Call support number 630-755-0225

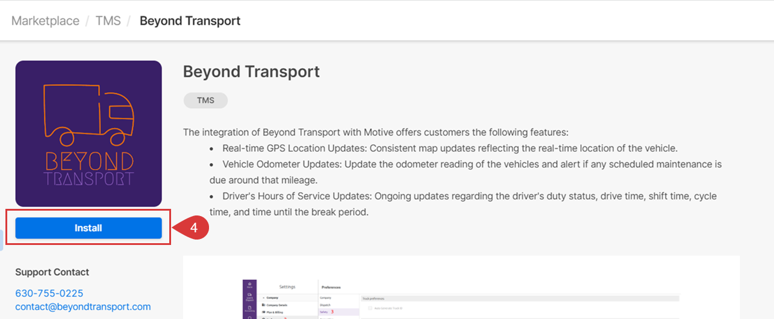tap(49, 293)
